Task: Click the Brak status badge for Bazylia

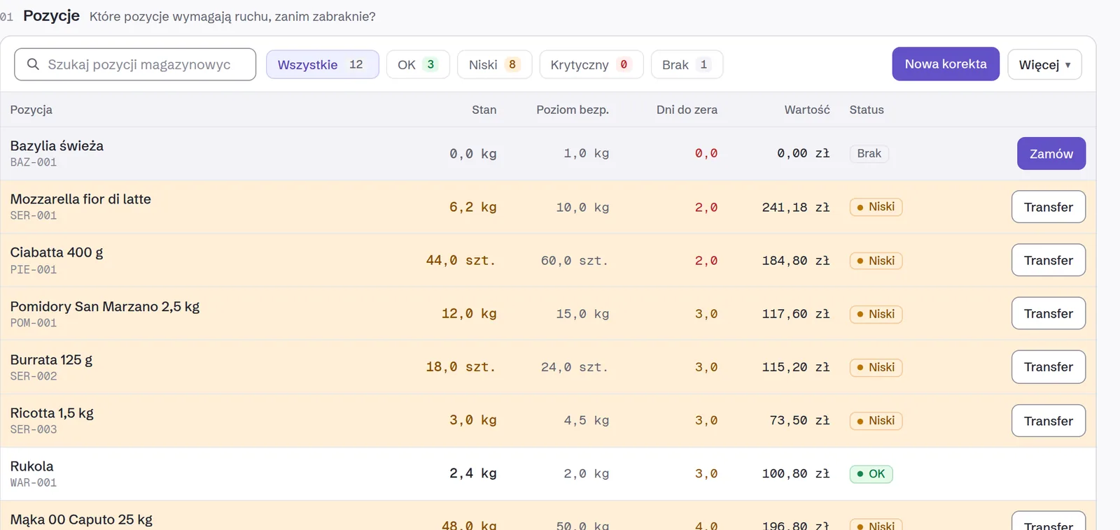Action: [x=869, y=154]
